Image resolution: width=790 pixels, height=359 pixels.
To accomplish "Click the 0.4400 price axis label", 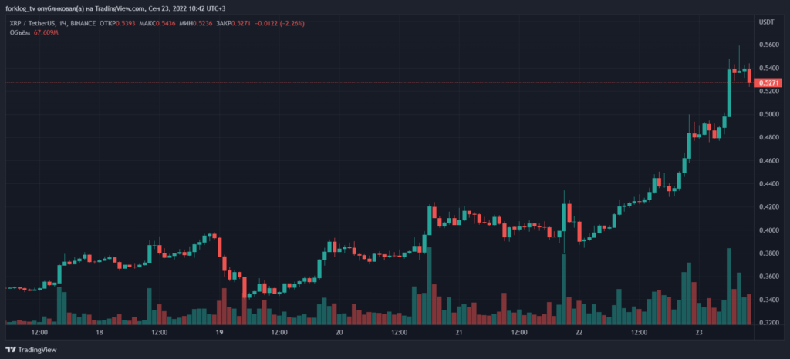I will [769, 184].
